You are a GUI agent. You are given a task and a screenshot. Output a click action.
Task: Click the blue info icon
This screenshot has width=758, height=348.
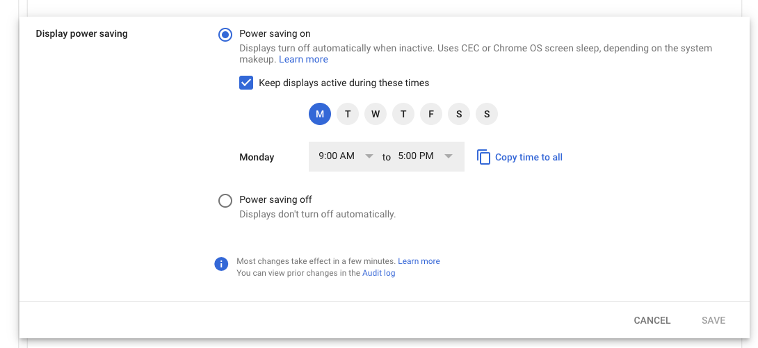pos(221,264)
